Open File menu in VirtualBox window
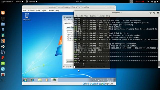This screenshot has height=90, width=160. coord(25,10)
